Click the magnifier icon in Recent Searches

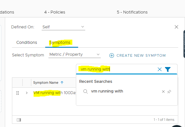pos(86,92)
